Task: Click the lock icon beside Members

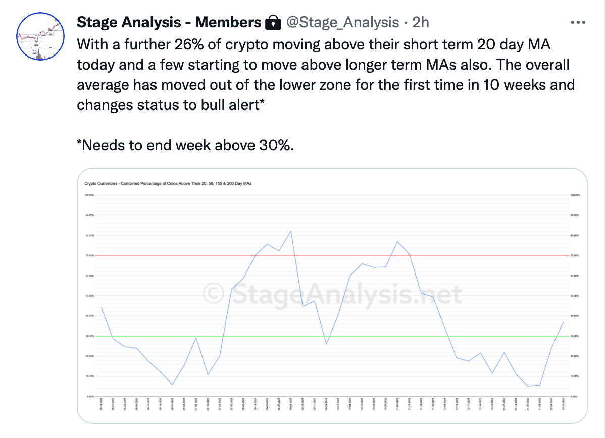Action: 273,22
